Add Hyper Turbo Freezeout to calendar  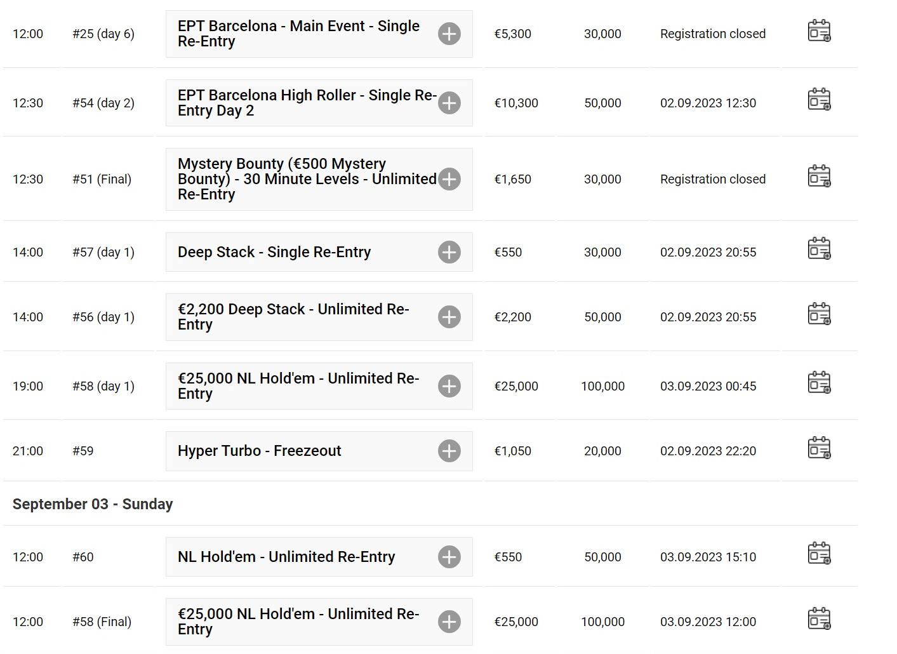click(x=819, y=448)
